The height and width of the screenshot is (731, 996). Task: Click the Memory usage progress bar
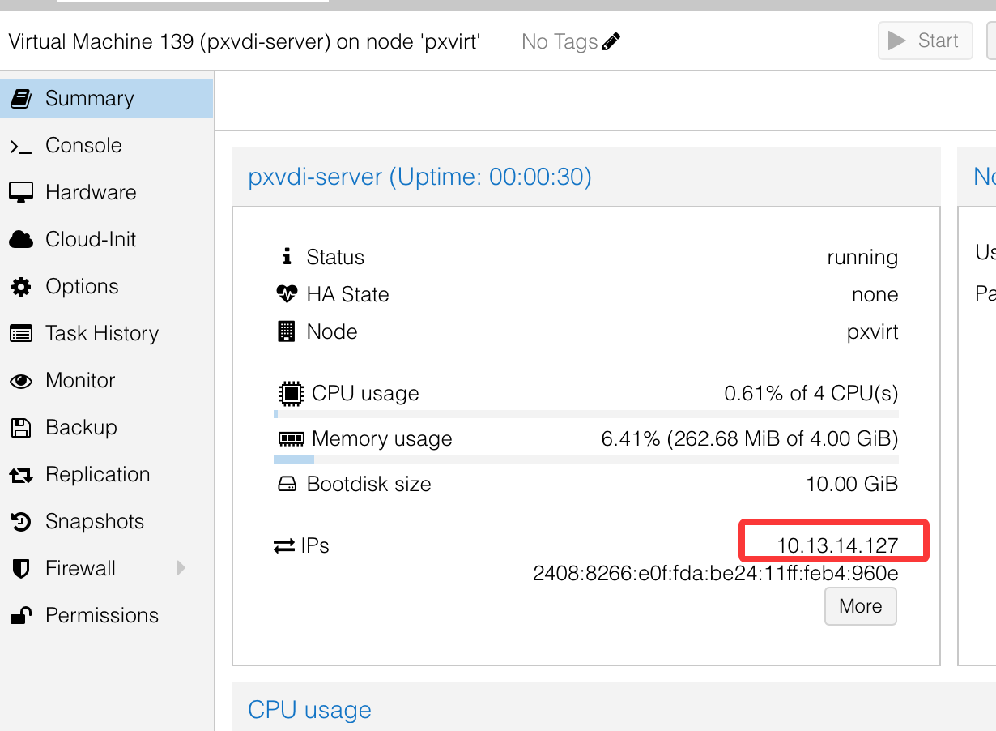point(586,460)
